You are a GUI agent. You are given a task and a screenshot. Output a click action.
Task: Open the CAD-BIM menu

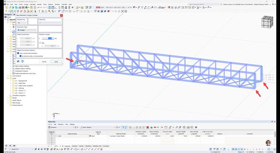(x=64, y=4)
